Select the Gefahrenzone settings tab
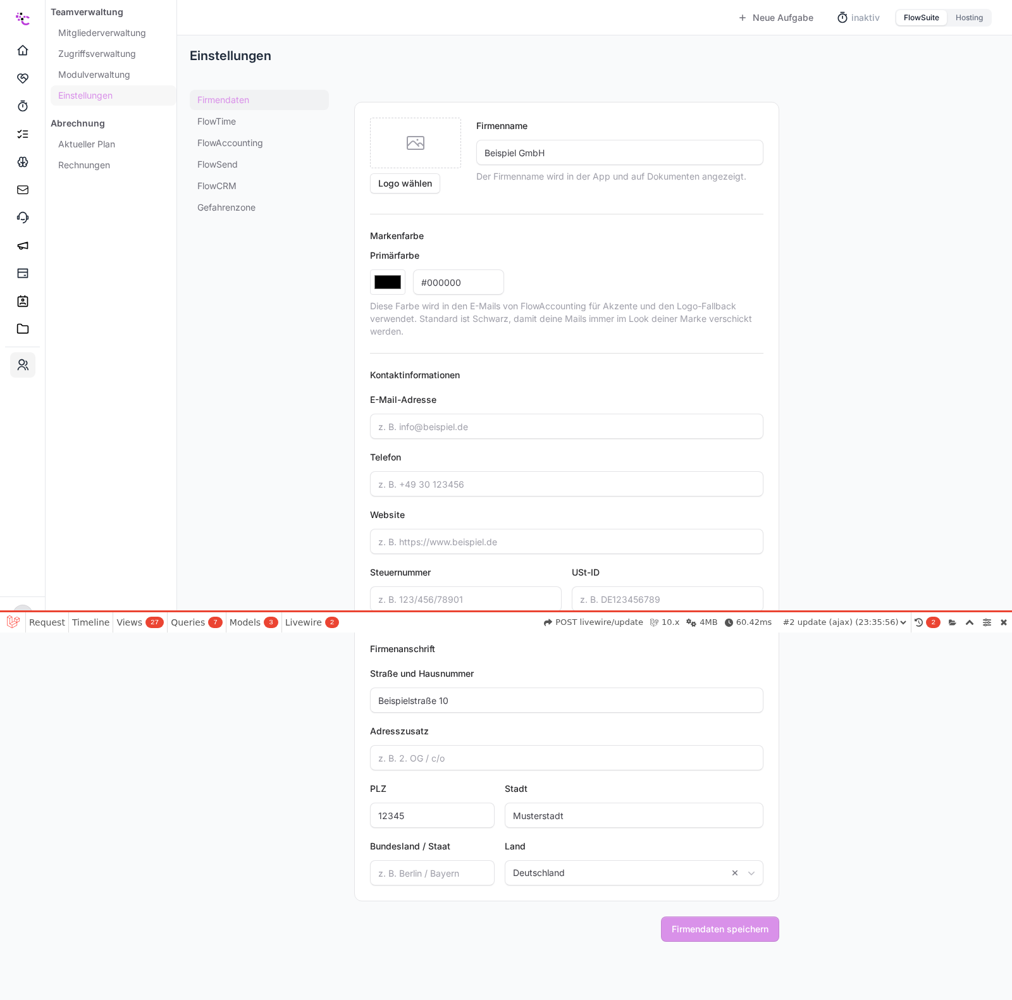The height and width of the screenshot is (1000, 1012). [226, 207]
